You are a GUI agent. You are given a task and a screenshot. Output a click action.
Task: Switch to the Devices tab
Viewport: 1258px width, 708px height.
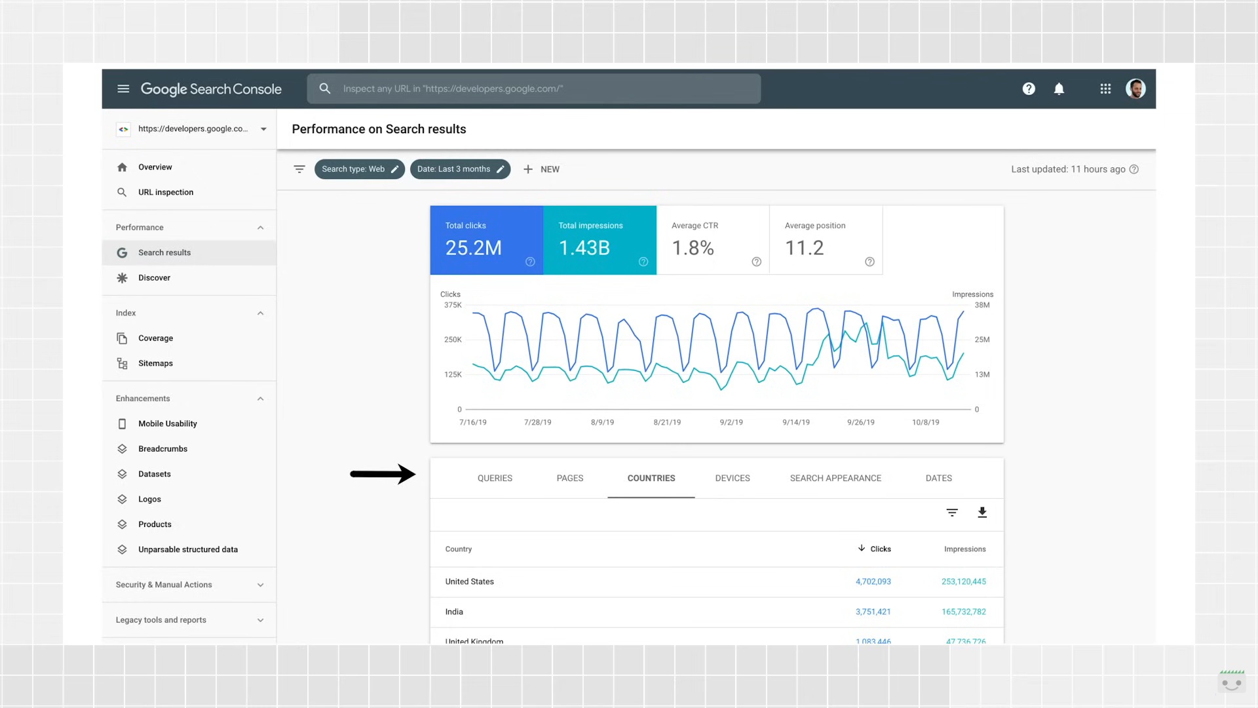(733, 478)
